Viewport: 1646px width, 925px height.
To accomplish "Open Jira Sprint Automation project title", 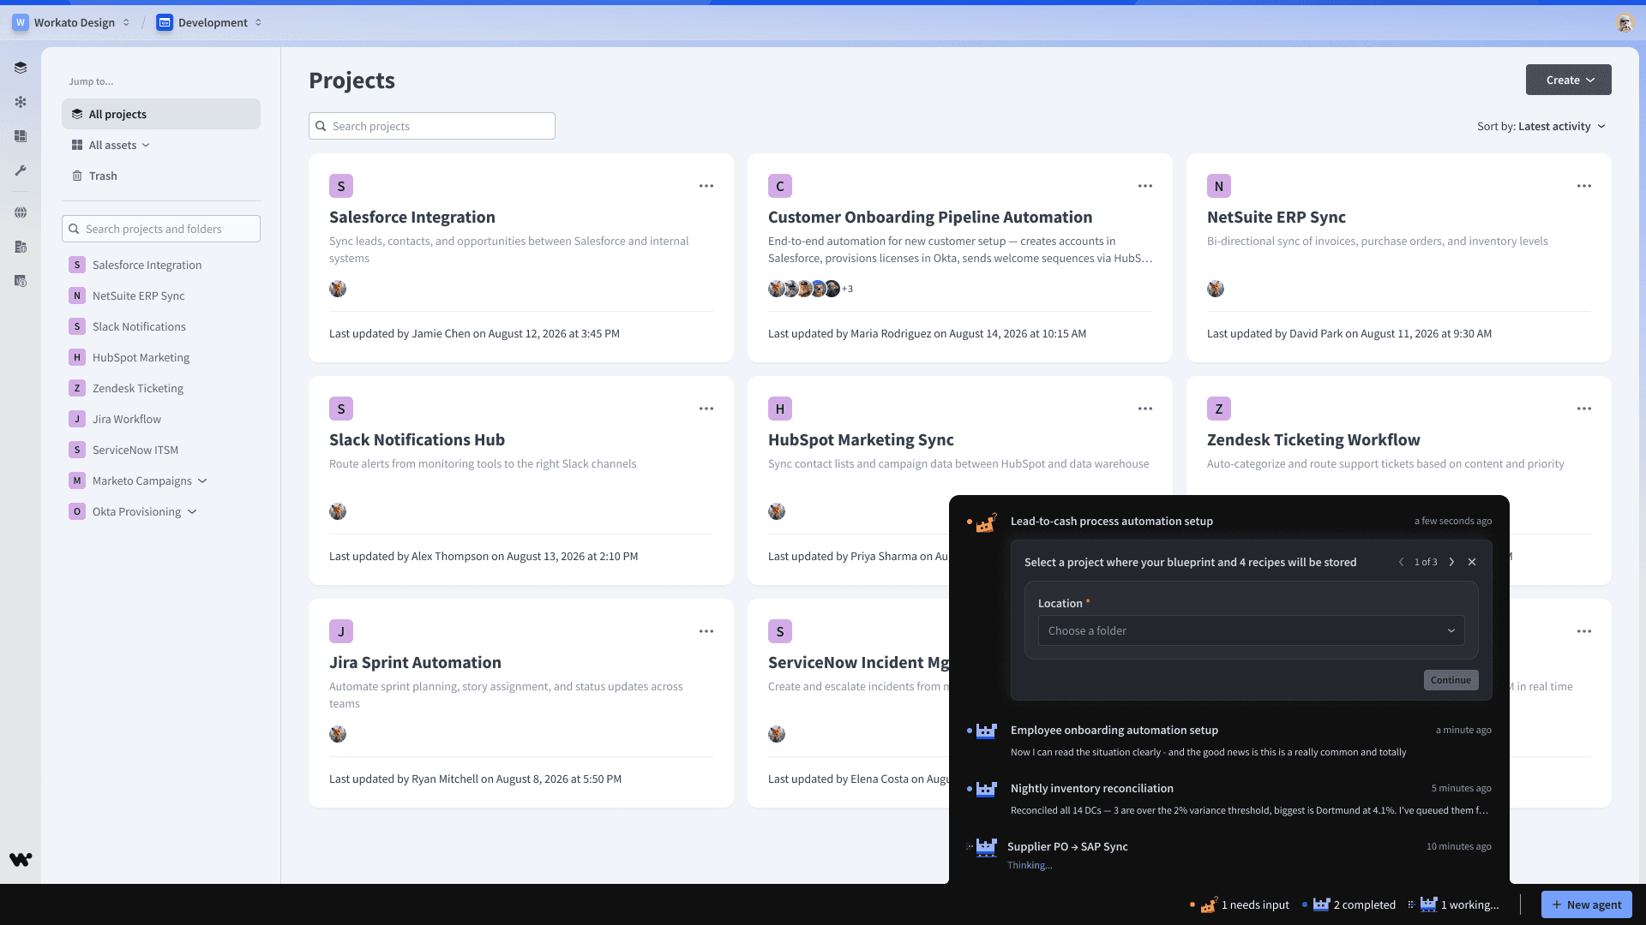I will click(415, 662).
